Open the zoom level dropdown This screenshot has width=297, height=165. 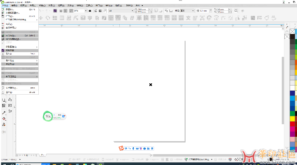86,11
